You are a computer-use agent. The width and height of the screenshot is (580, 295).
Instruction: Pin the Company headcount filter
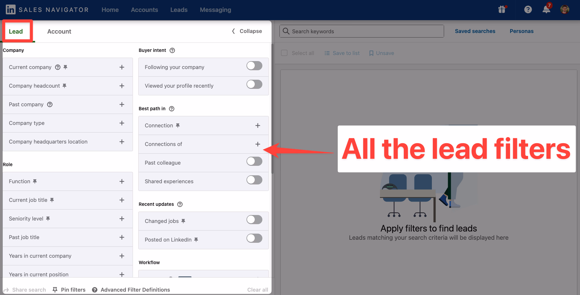[x=64, y=86]
